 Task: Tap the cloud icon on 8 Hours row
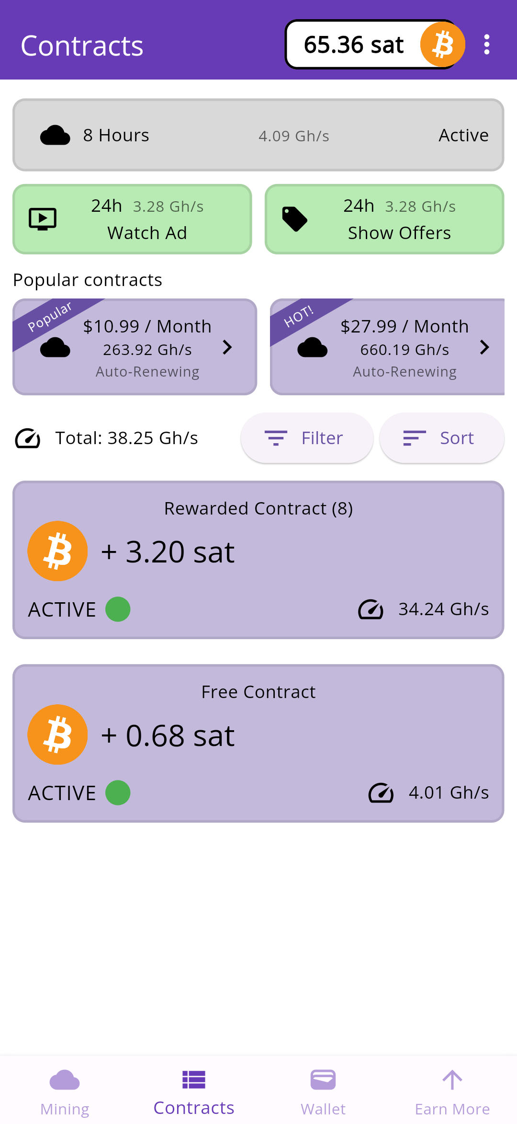tap(55, 136)
